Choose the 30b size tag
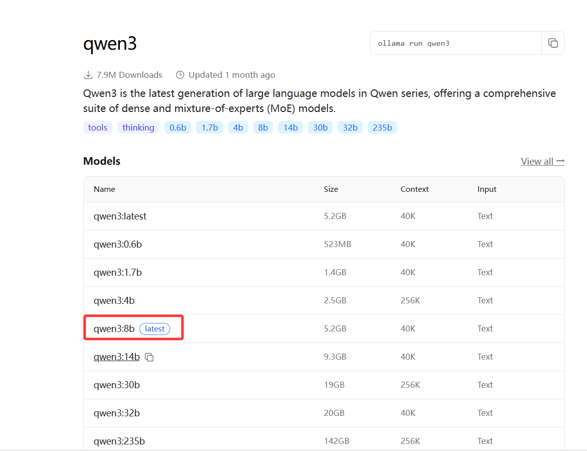Screen dimensions: 587x451 click(x=321, y=128)
